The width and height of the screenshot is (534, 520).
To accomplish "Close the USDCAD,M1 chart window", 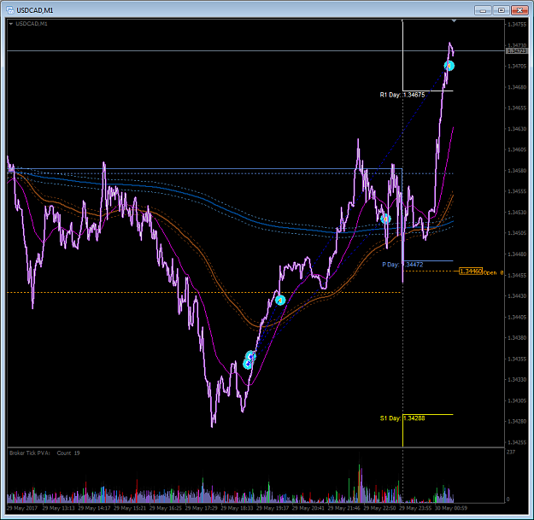I will coord(519,10).
